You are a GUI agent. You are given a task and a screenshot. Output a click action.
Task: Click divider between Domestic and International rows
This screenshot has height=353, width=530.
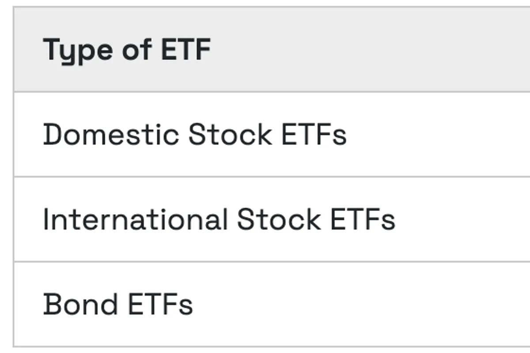pyautogui.click(x=265, y=176)
